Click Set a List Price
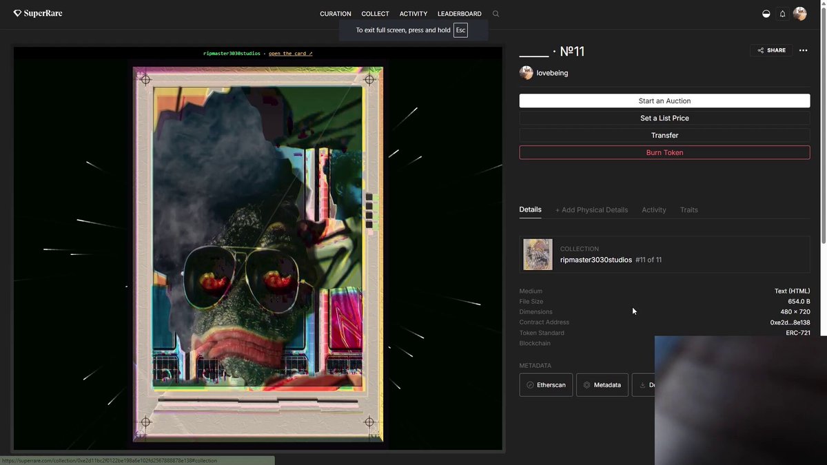The height and width of the screenshot is (465, 827). [x=664, y=118]
